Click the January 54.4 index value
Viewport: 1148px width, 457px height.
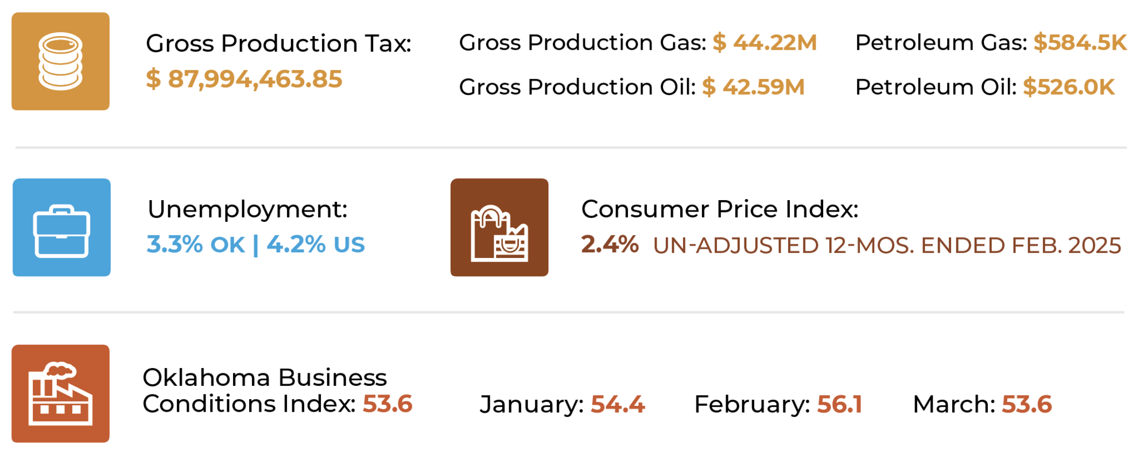tap(618, 404)
